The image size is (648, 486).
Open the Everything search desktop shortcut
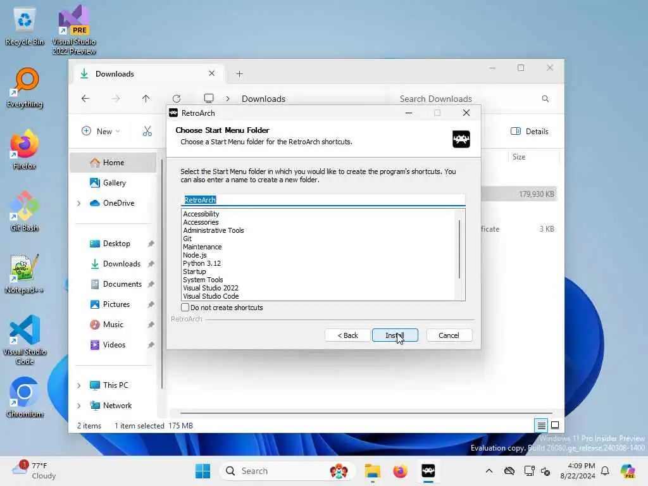coord(25,87)
